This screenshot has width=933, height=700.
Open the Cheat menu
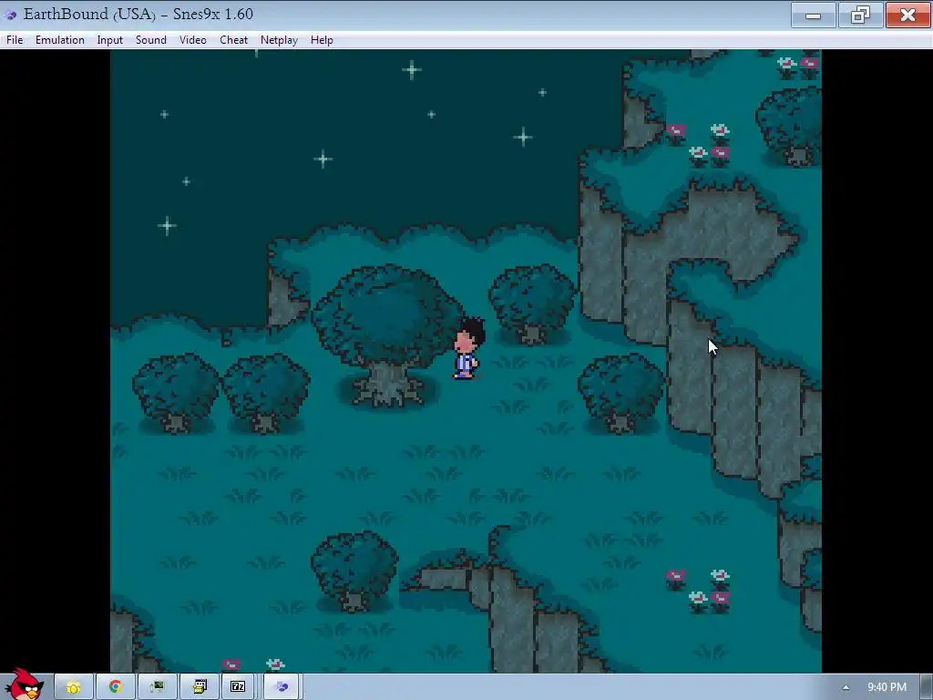coord(233,40)
